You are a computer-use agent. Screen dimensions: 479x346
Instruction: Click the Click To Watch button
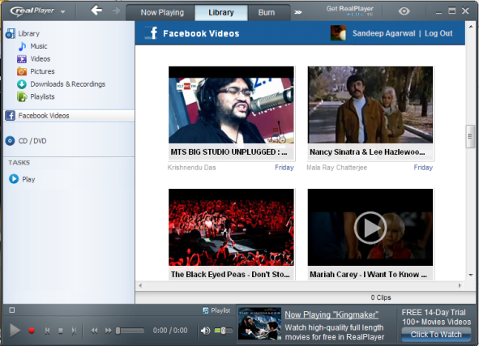[436, 335]
